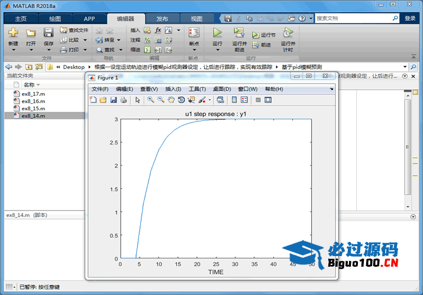Screen dimensions: 423x295
Task: Click the Zoom In tool in Figure toolbar
Action: click(151, 100)
